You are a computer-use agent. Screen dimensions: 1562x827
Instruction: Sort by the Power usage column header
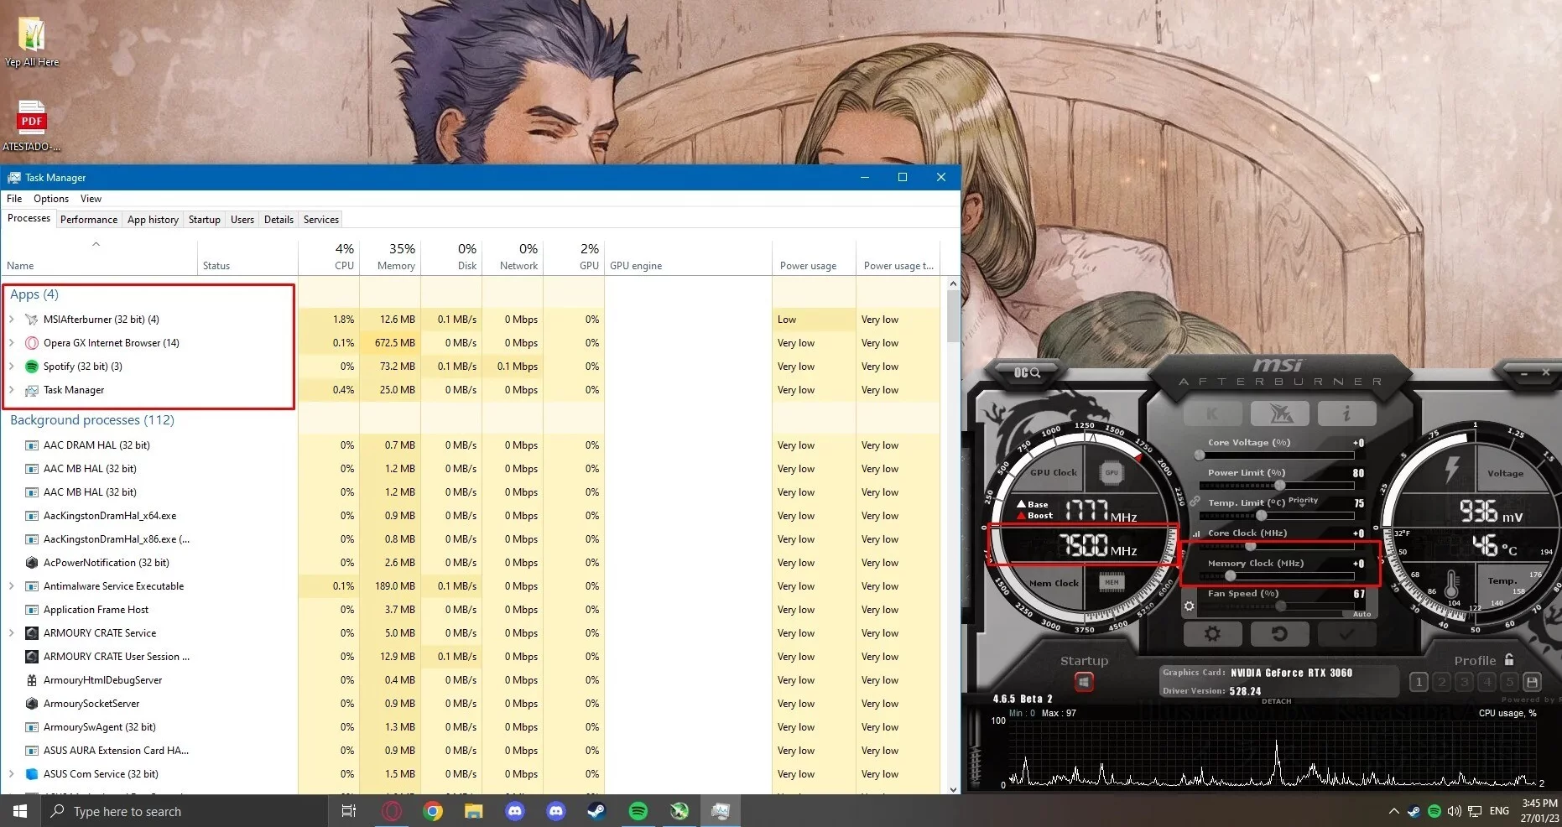point(814,257)
